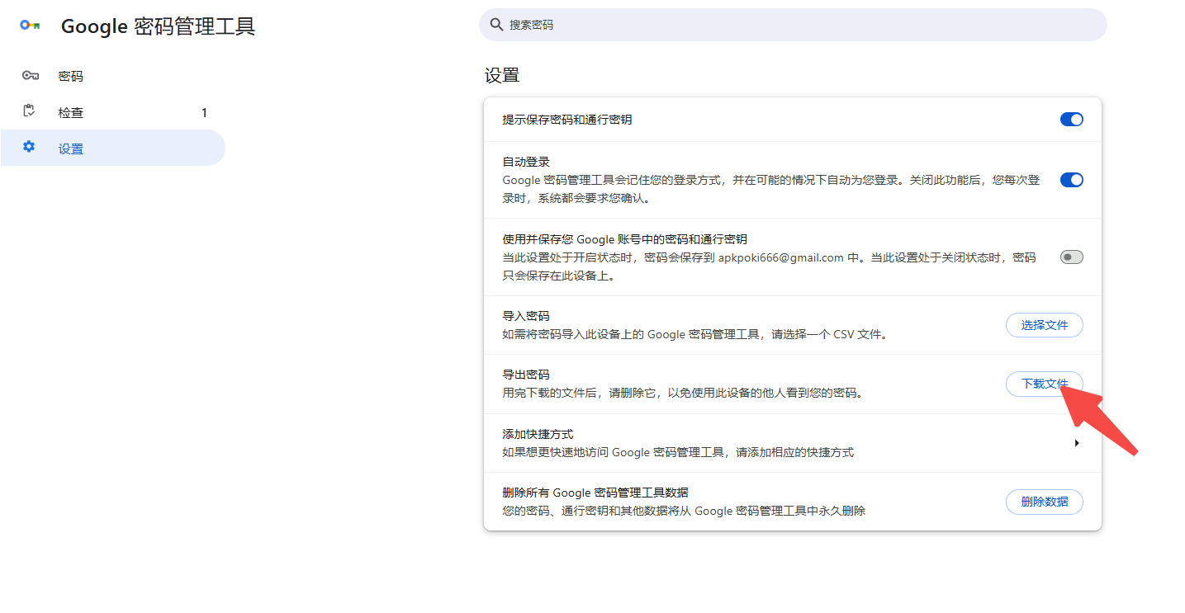Viewport: 1185px width, 613px height.
Task: Click 使用并保存您 Google 账号中的密码和通行密钥 title
Action: [x=625, y=239]
